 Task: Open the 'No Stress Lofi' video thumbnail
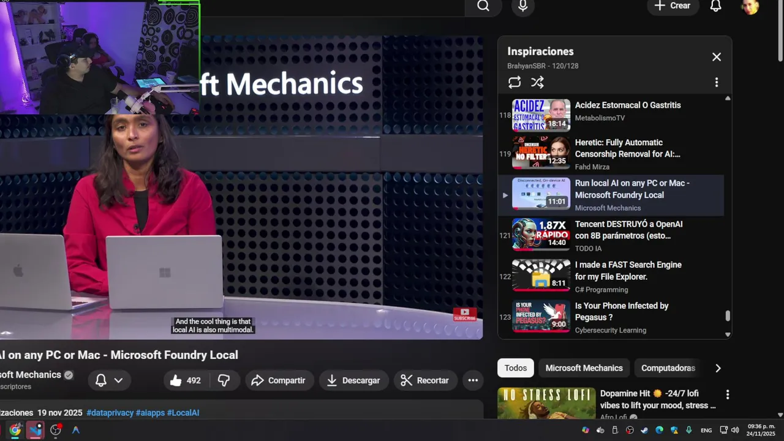pos(546,404)
